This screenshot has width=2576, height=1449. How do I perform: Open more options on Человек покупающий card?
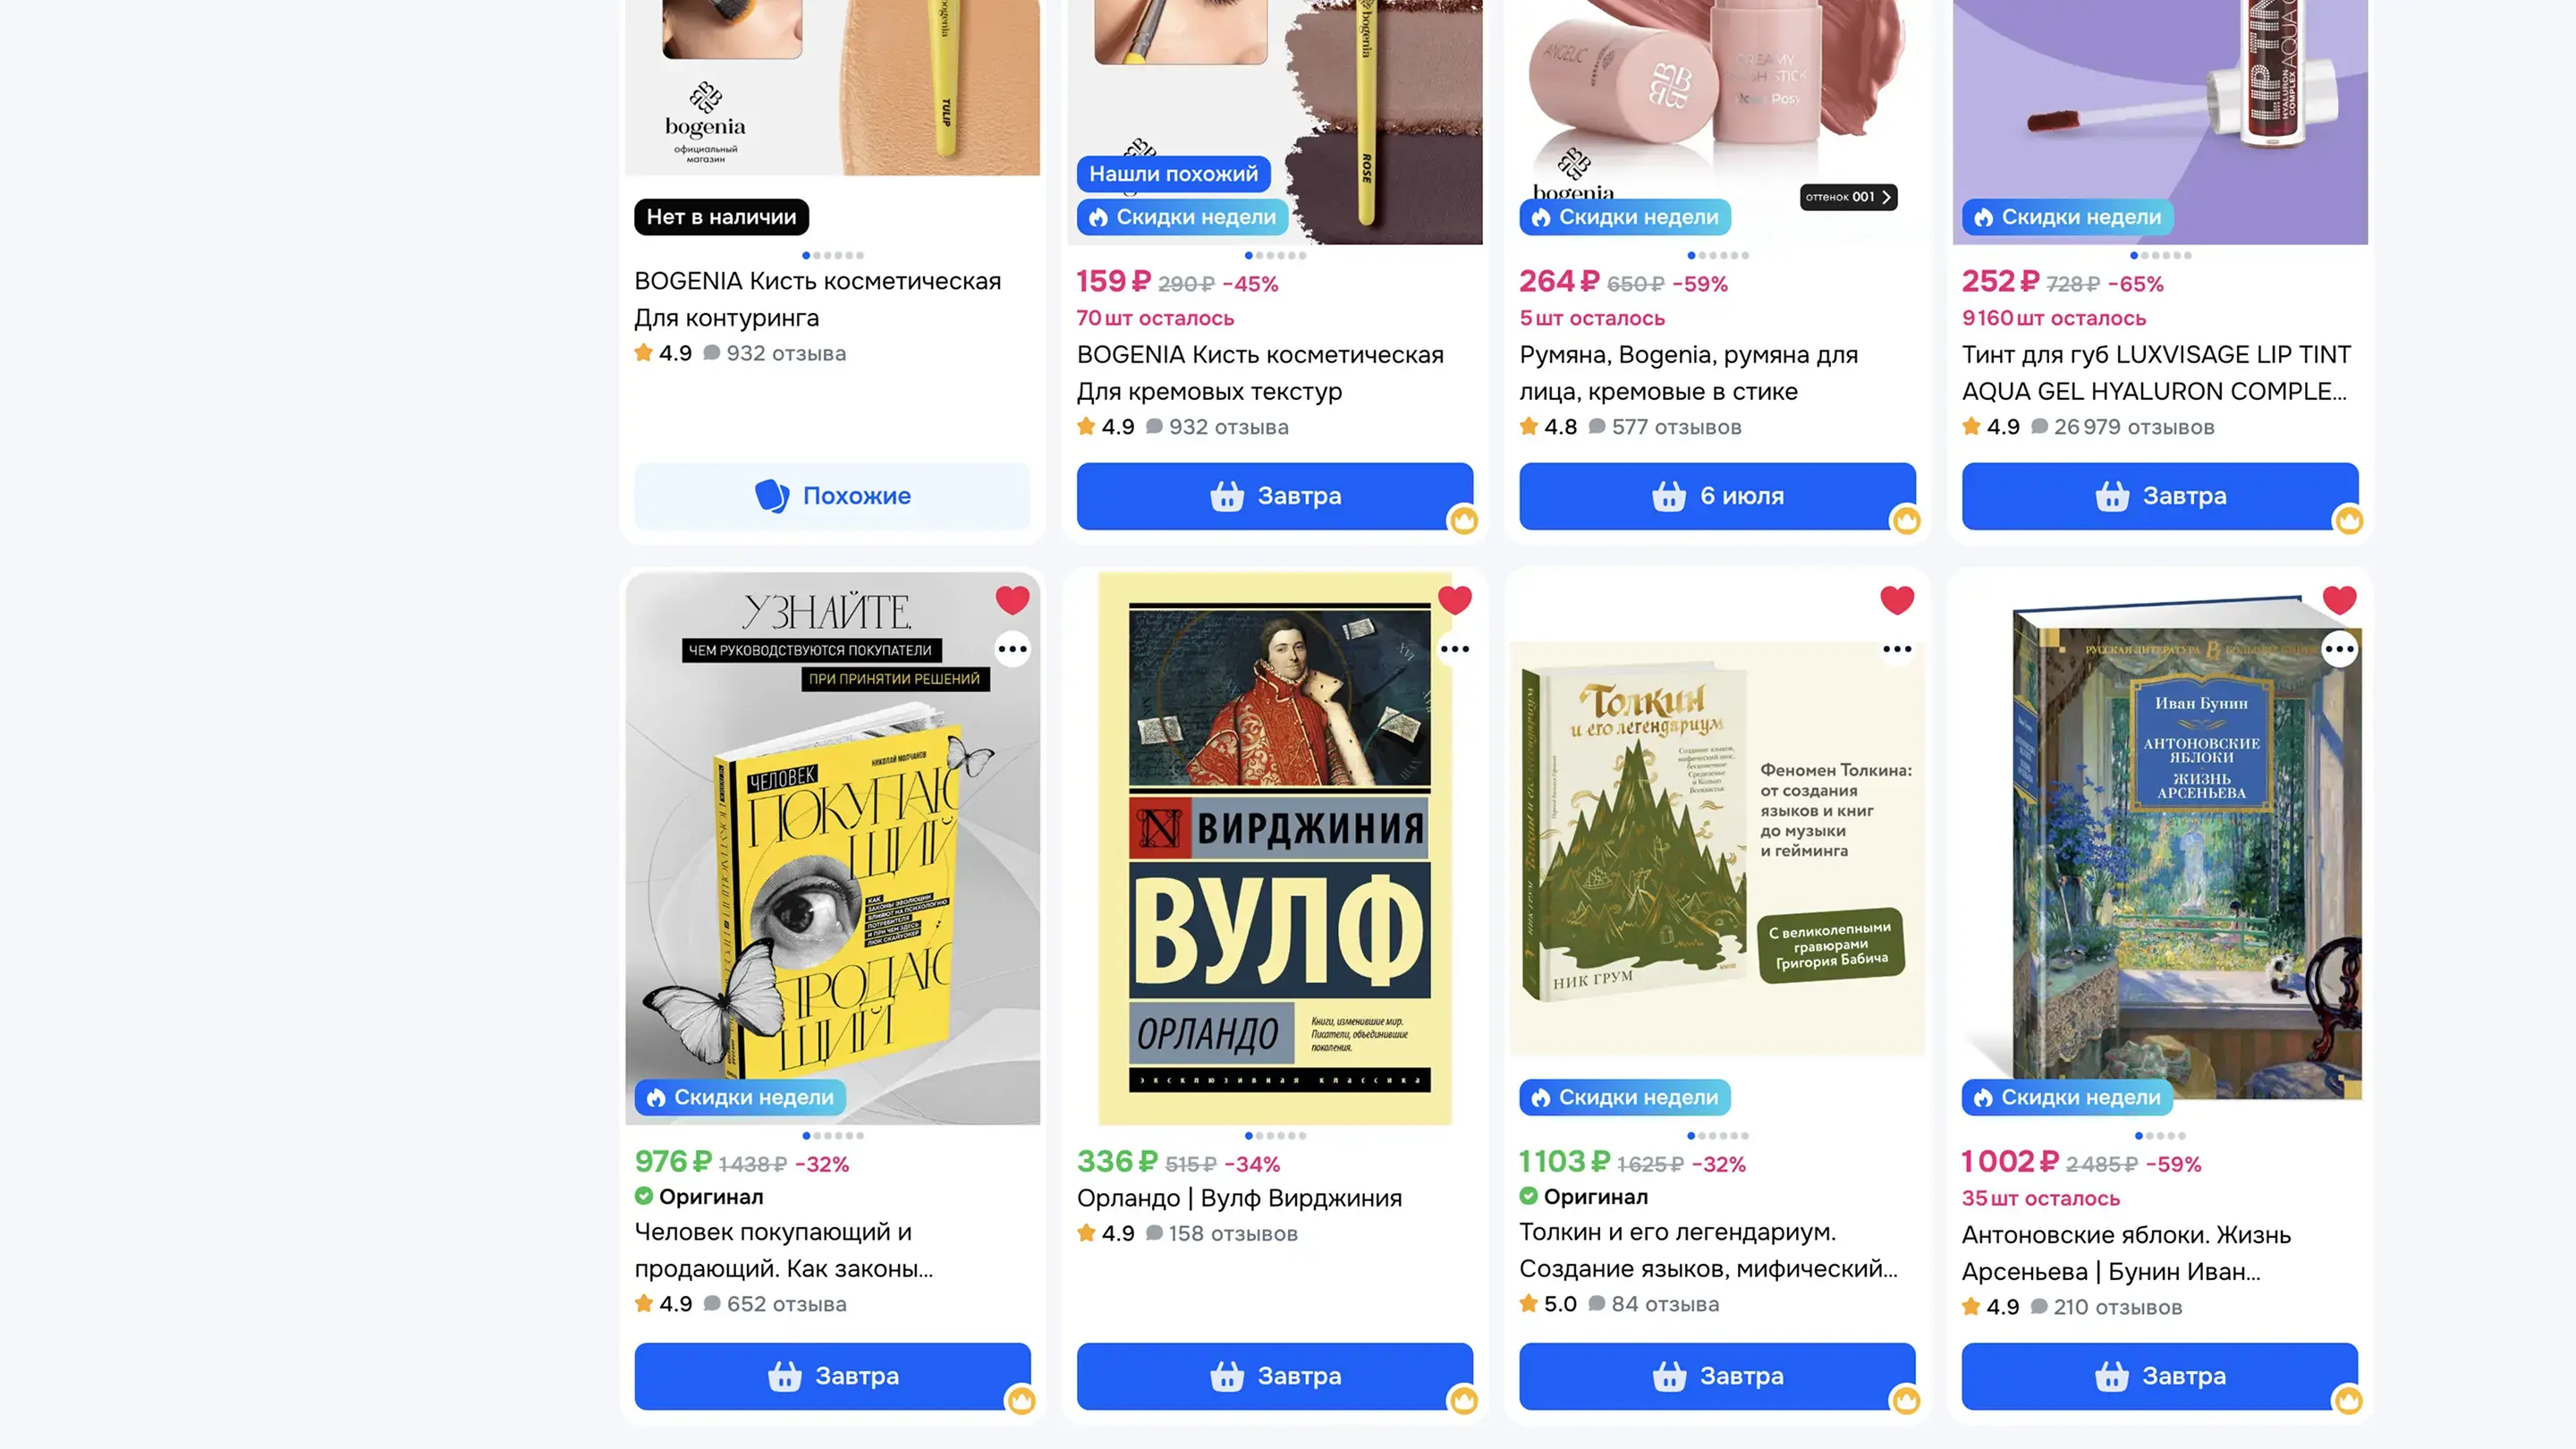pos(1012,649)
